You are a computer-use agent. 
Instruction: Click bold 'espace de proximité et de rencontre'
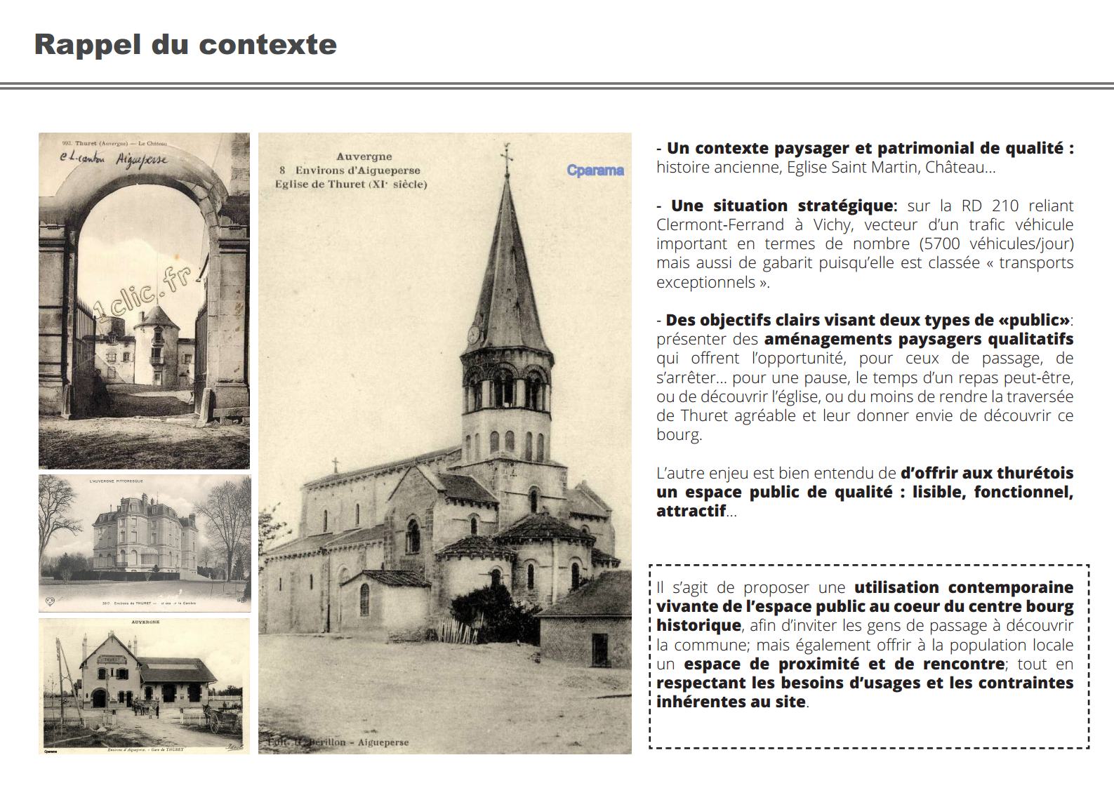(x=844, y=664)
